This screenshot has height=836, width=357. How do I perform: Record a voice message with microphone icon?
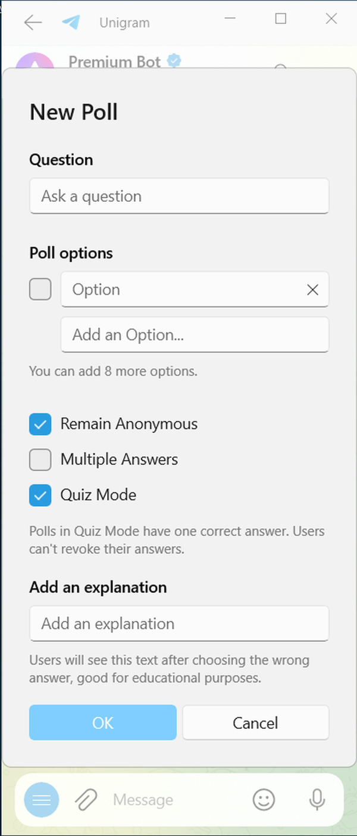point(317,800)
